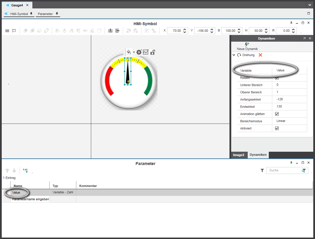Image resolution: width=315 pixels, height=239 pixels.
Task: Click the filter funnel icon beside Suche
Action: coord(262,171)
